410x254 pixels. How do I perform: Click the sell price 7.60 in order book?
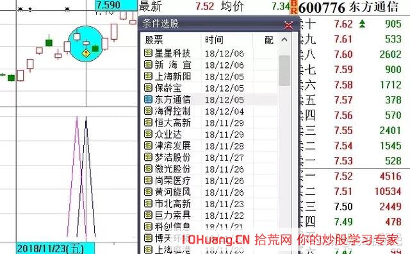[343, 55]
